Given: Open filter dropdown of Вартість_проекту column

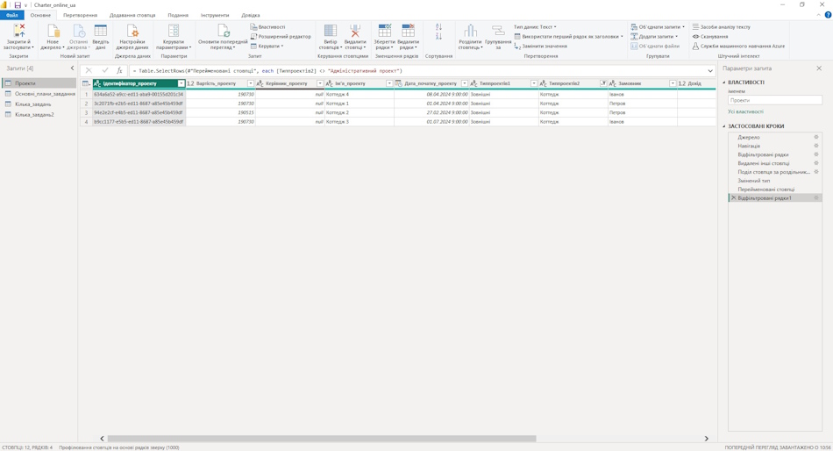Looking at the screenshot, I should pyautogui.click(x=251, y=83).
